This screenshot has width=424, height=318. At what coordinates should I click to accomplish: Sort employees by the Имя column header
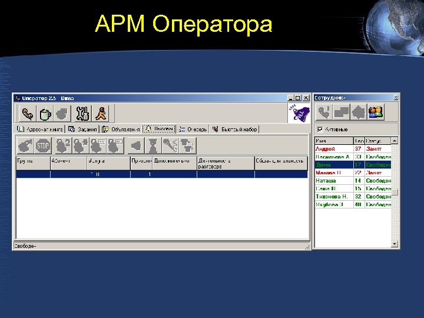[334, 141]
